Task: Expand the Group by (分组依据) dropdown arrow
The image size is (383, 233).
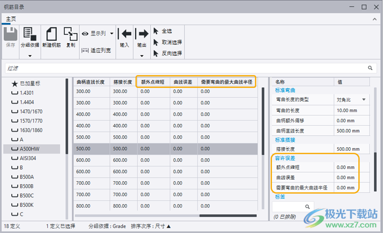Action: (x=30, y=56)
